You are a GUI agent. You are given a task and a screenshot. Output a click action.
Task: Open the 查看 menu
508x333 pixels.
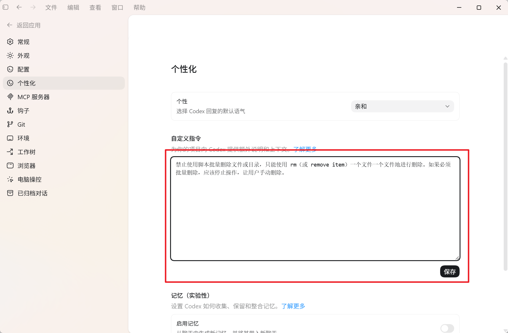tap(95, 7)
